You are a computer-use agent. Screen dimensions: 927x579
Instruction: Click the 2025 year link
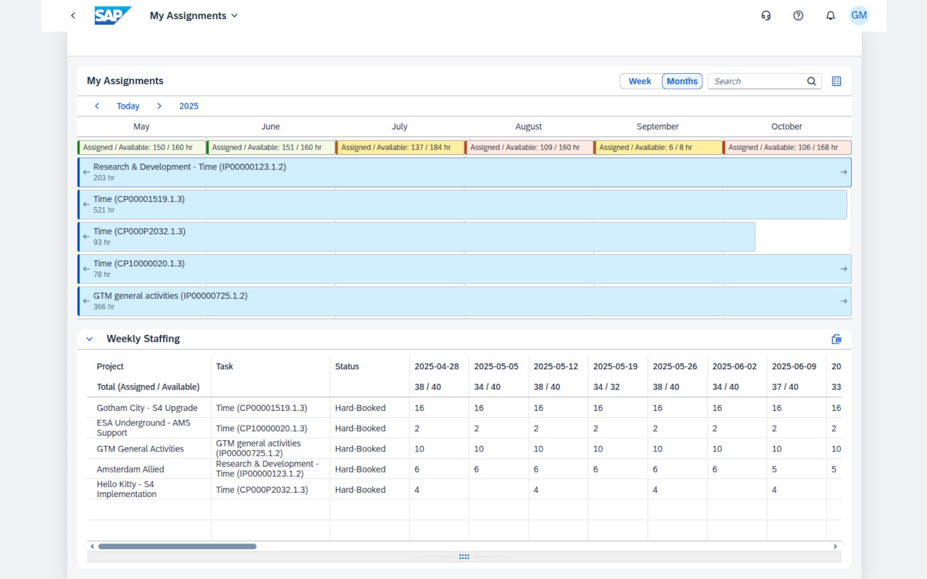[x=189, y=106]
